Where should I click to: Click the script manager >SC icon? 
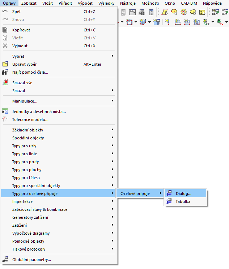coord(142,12)
